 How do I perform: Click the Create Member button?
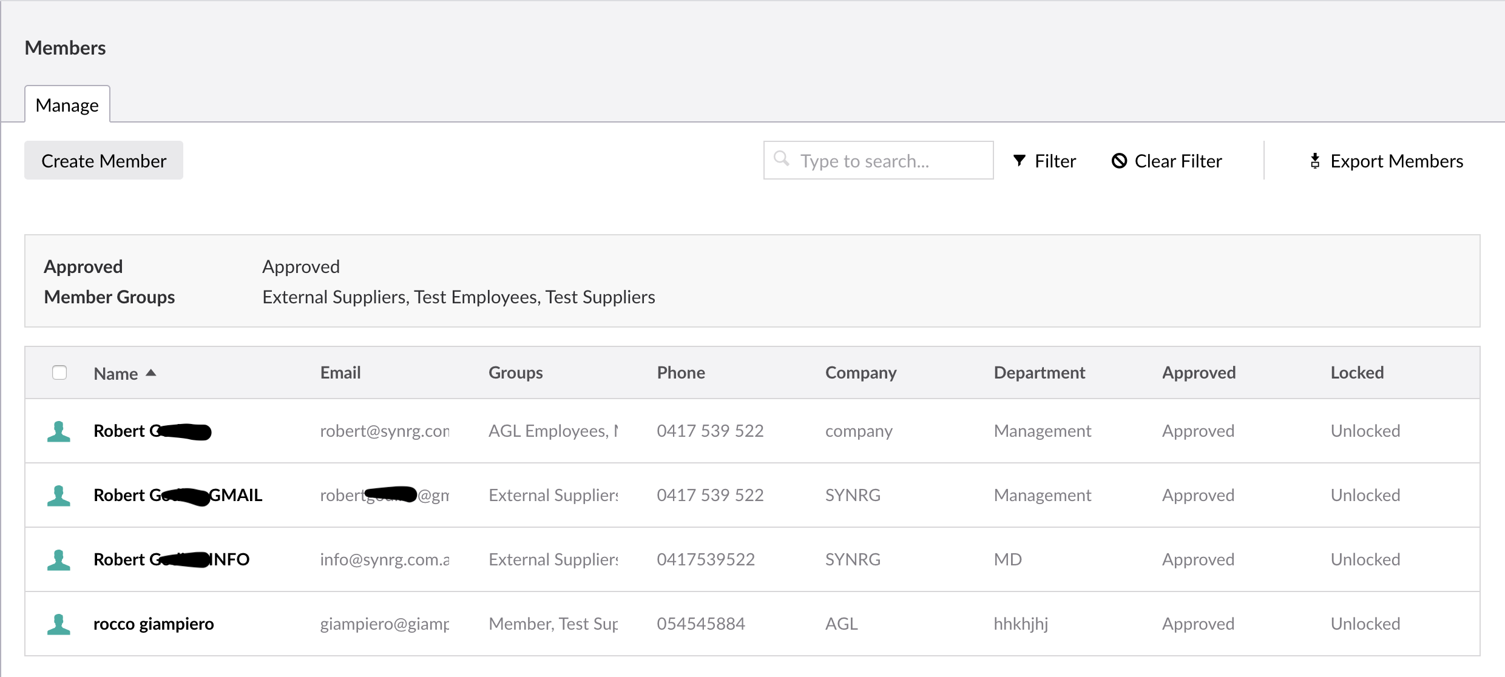(104, 160)
